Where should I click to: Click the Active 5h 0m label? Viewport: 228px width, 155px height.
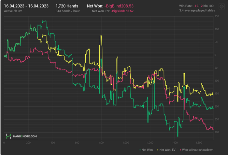pos(13,11)
